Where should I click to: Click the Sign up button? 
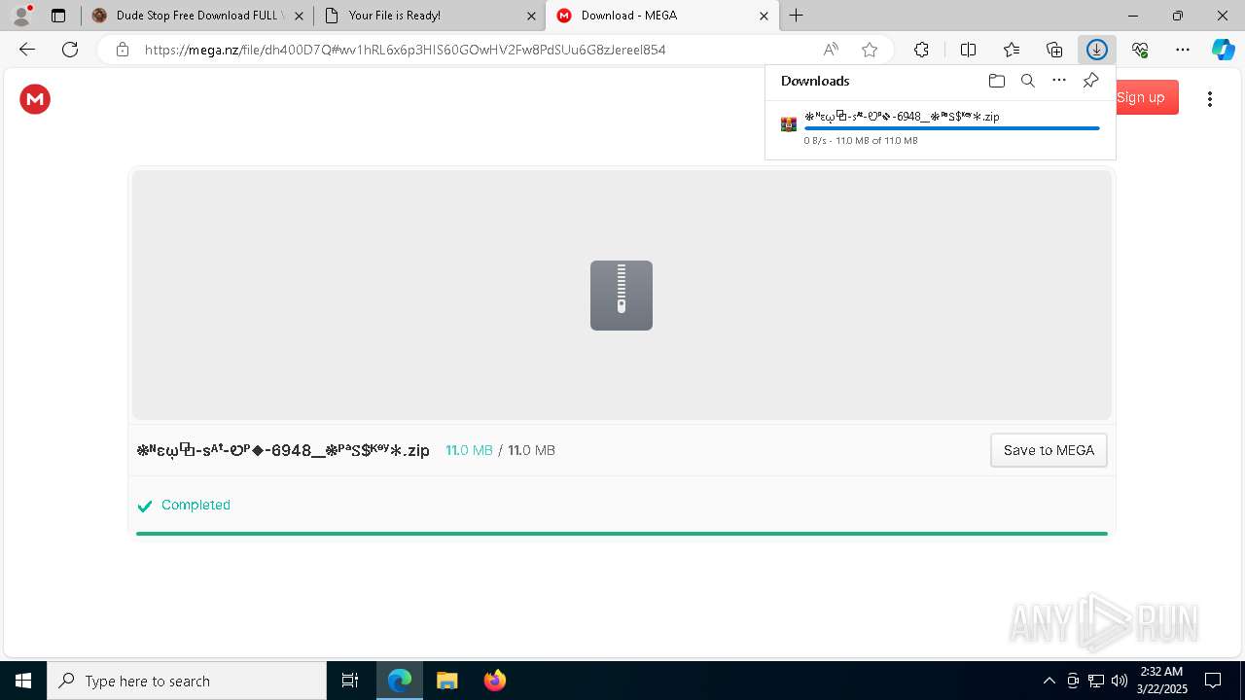(x=1140, y=97)
